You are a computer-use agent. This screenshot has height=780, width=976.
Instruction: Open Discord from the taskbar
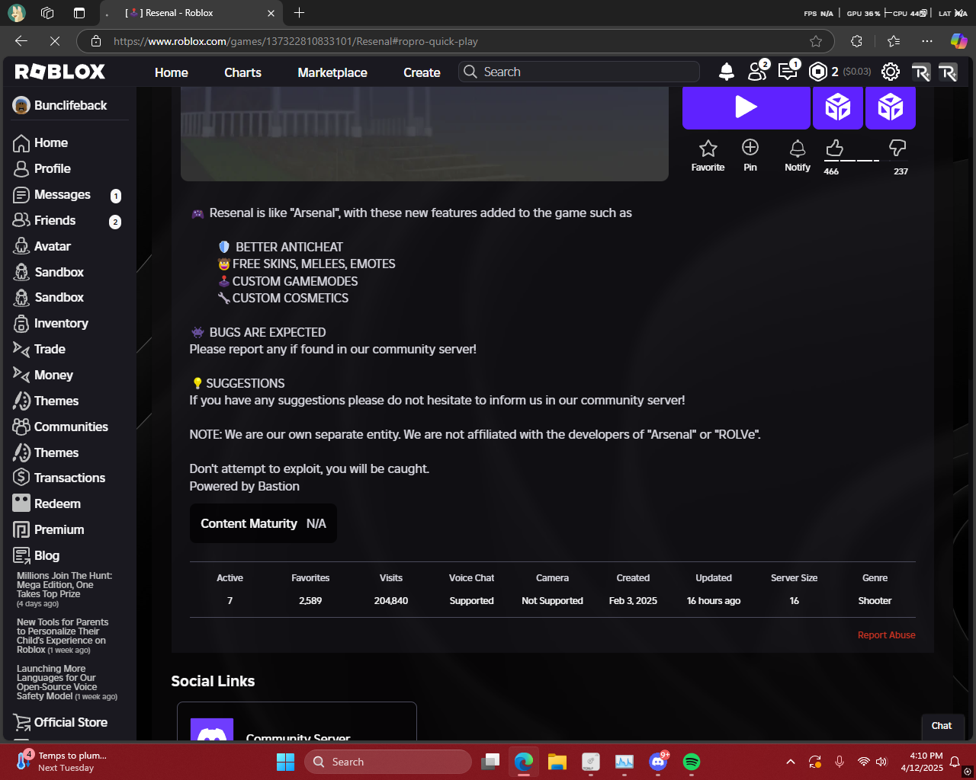coord(658,762)
